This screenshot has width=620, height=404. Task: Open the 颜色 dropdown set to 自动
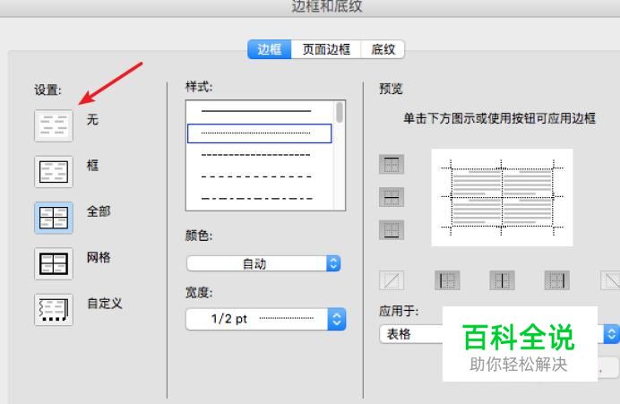(263, 263)
